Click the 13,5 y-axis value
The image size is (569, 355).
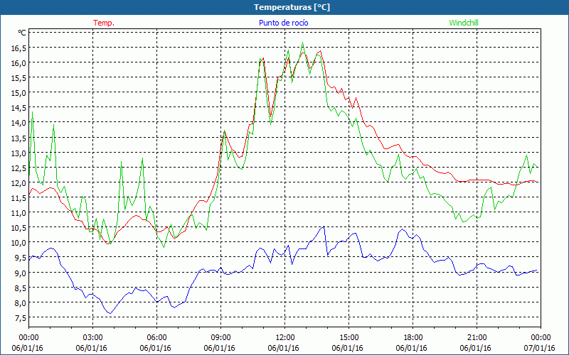point(19,138)
